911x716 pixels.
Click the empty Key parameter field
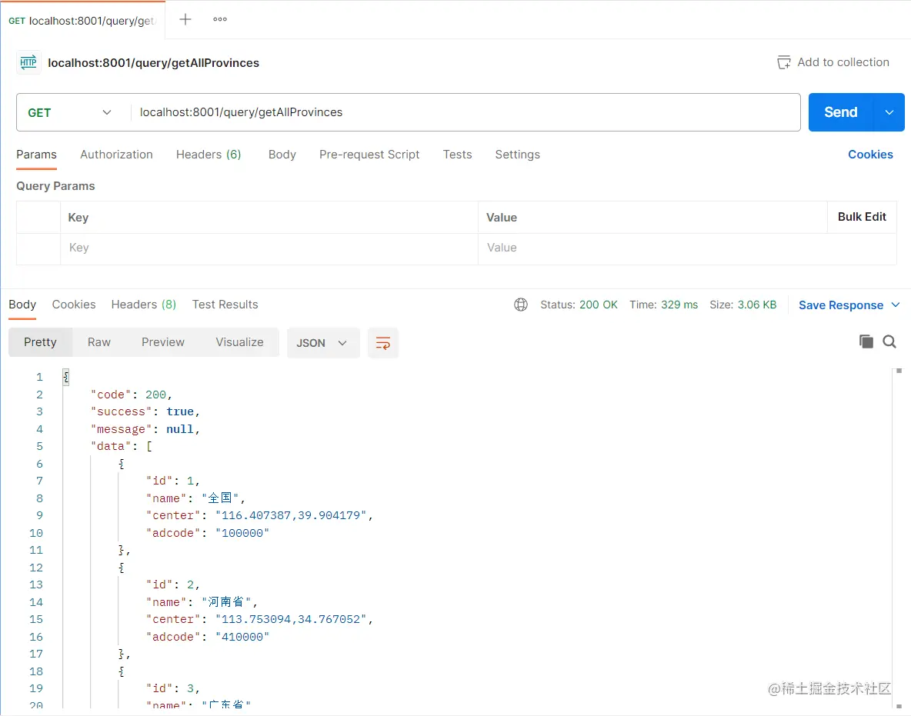[x=269, y=248]
